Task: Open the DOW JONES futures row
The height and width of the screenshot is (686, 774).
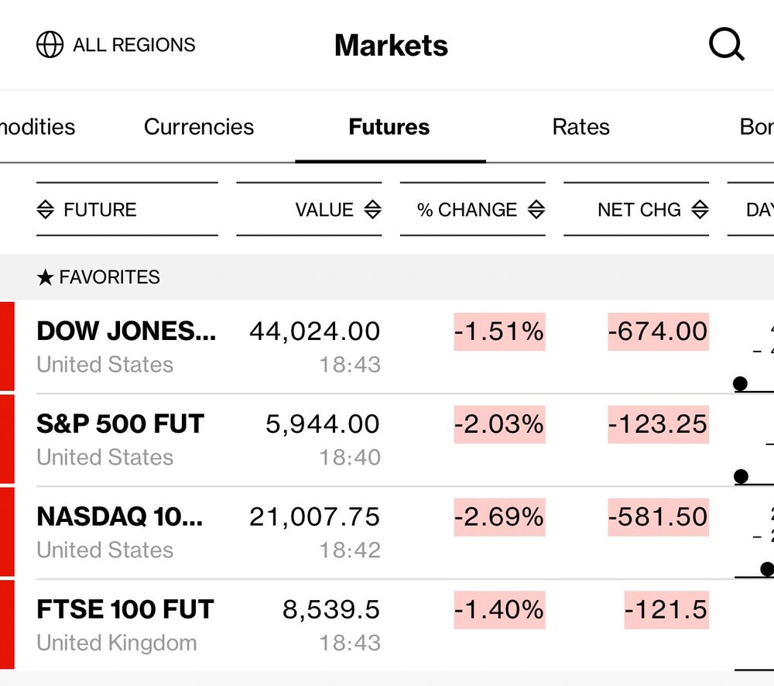Action: [126, 331]
